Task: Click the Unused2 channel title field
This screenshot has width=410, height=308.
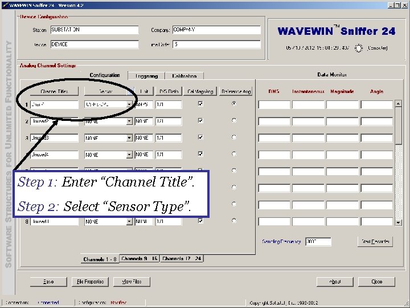Action: click(x=54, y=121)
